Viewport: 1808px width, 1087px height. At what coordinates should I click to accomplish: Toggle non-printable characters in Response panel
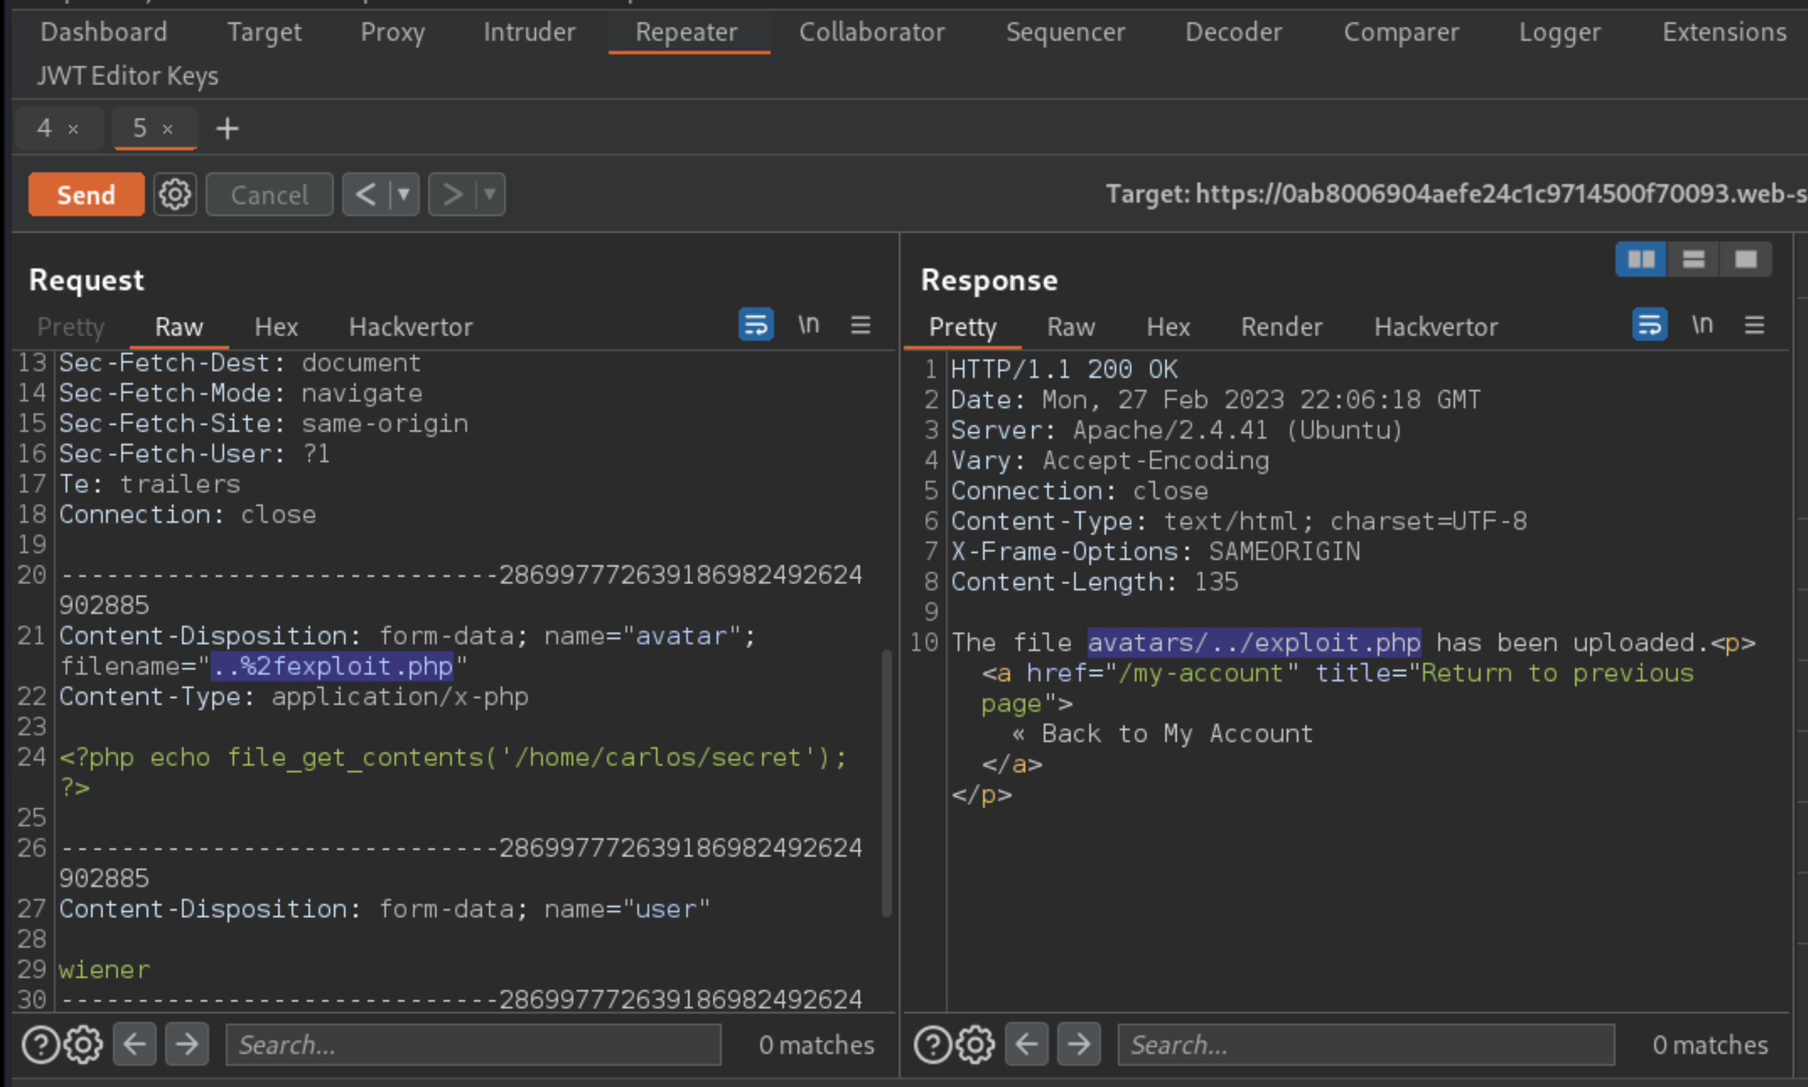(x=1703, y=325)
